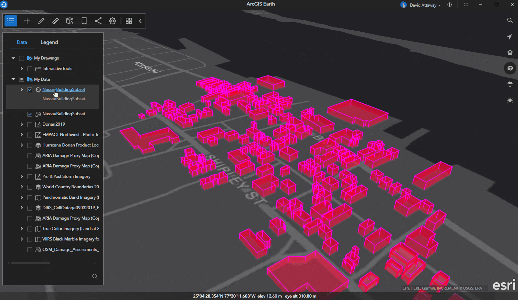The width and height of the screenshot is (518, 300).
Task: Open the Bookmarks tool
Action: pos(84,21)
